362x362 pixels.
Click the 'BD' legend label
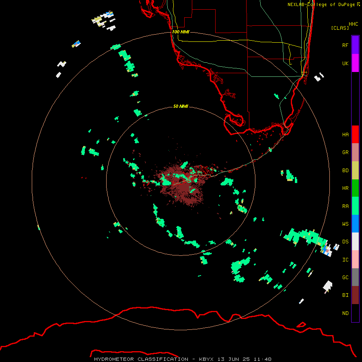pyautogui.click(x=345, y=171)
